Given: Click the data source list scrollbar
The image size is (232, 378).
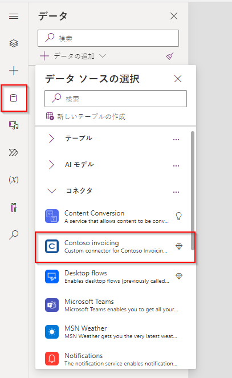Looking at the screenshot, I should point(193,190).
